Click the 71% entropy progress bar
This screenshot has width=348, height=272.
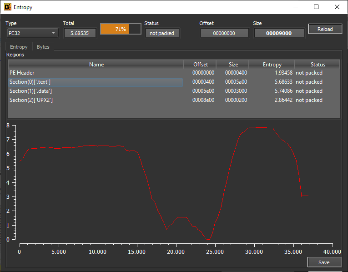point(121,29)
